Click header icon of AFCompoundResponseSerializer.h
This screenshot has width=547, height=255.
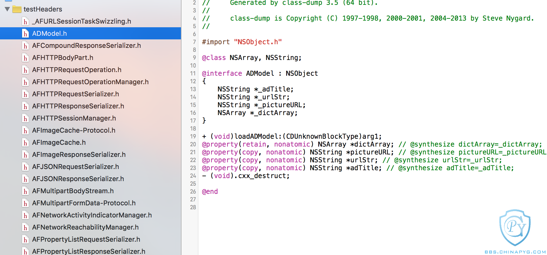tap(25, 46)
